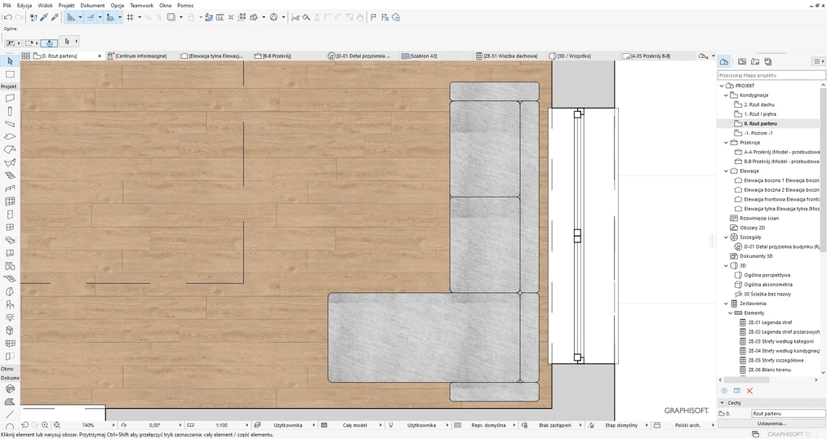Select the Lamp tool

pos(10,317)
